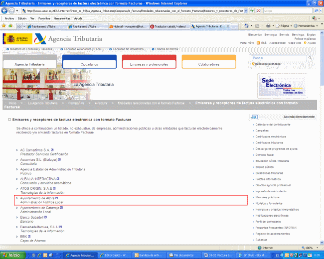Open the Ayuntamiento de Catarroja link
Screen dimensions: 324x259
tap(39, 208)
